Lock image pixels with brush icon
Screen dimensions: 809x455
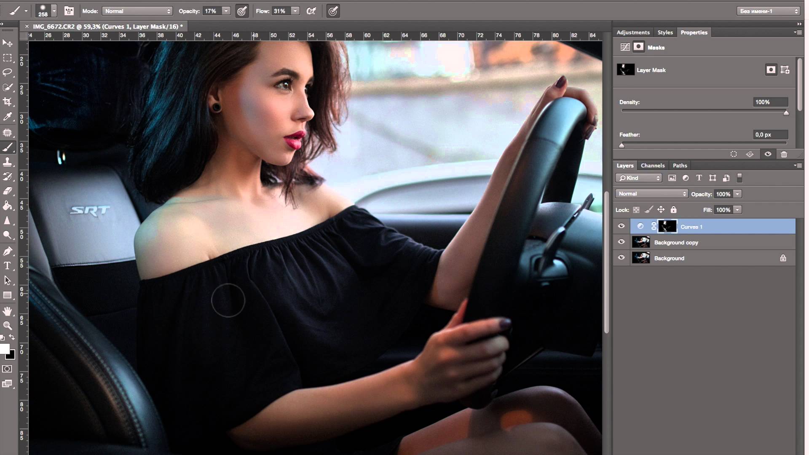tap(649, 209)
